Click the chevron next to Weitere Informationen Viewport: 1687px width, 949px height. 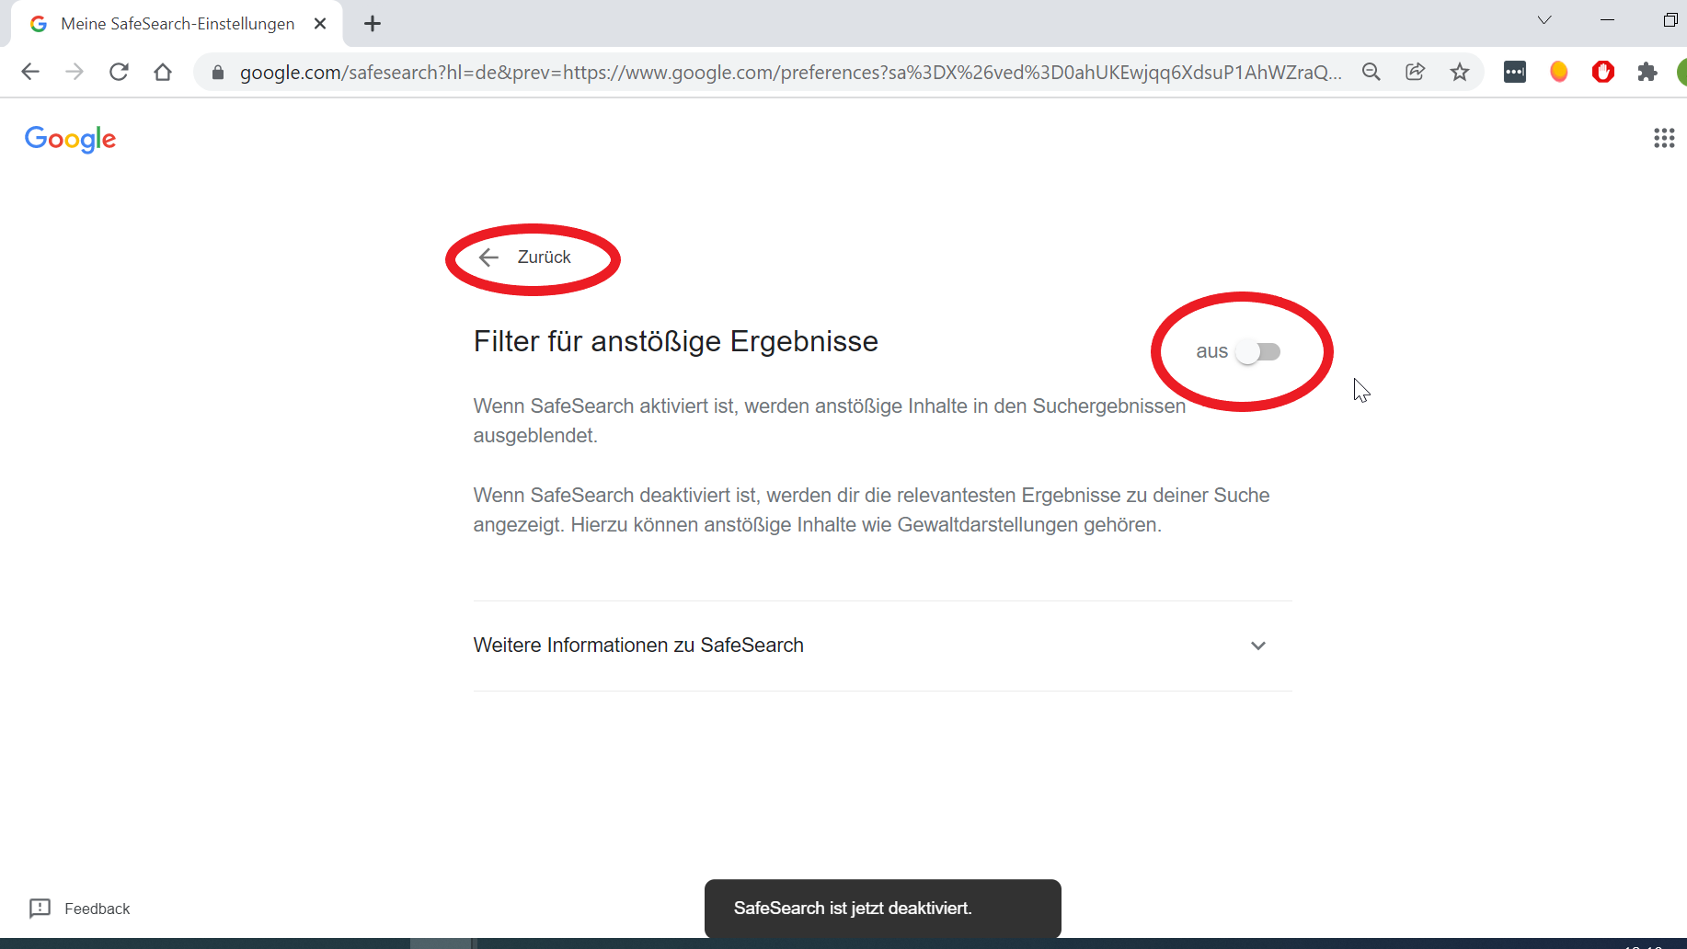(1258, 646)
